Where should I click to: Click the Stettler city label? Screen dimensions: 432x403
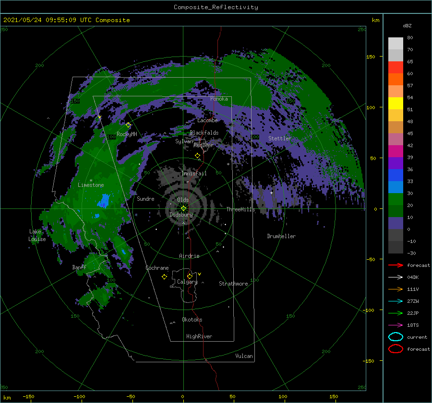[x=280, y=138]
